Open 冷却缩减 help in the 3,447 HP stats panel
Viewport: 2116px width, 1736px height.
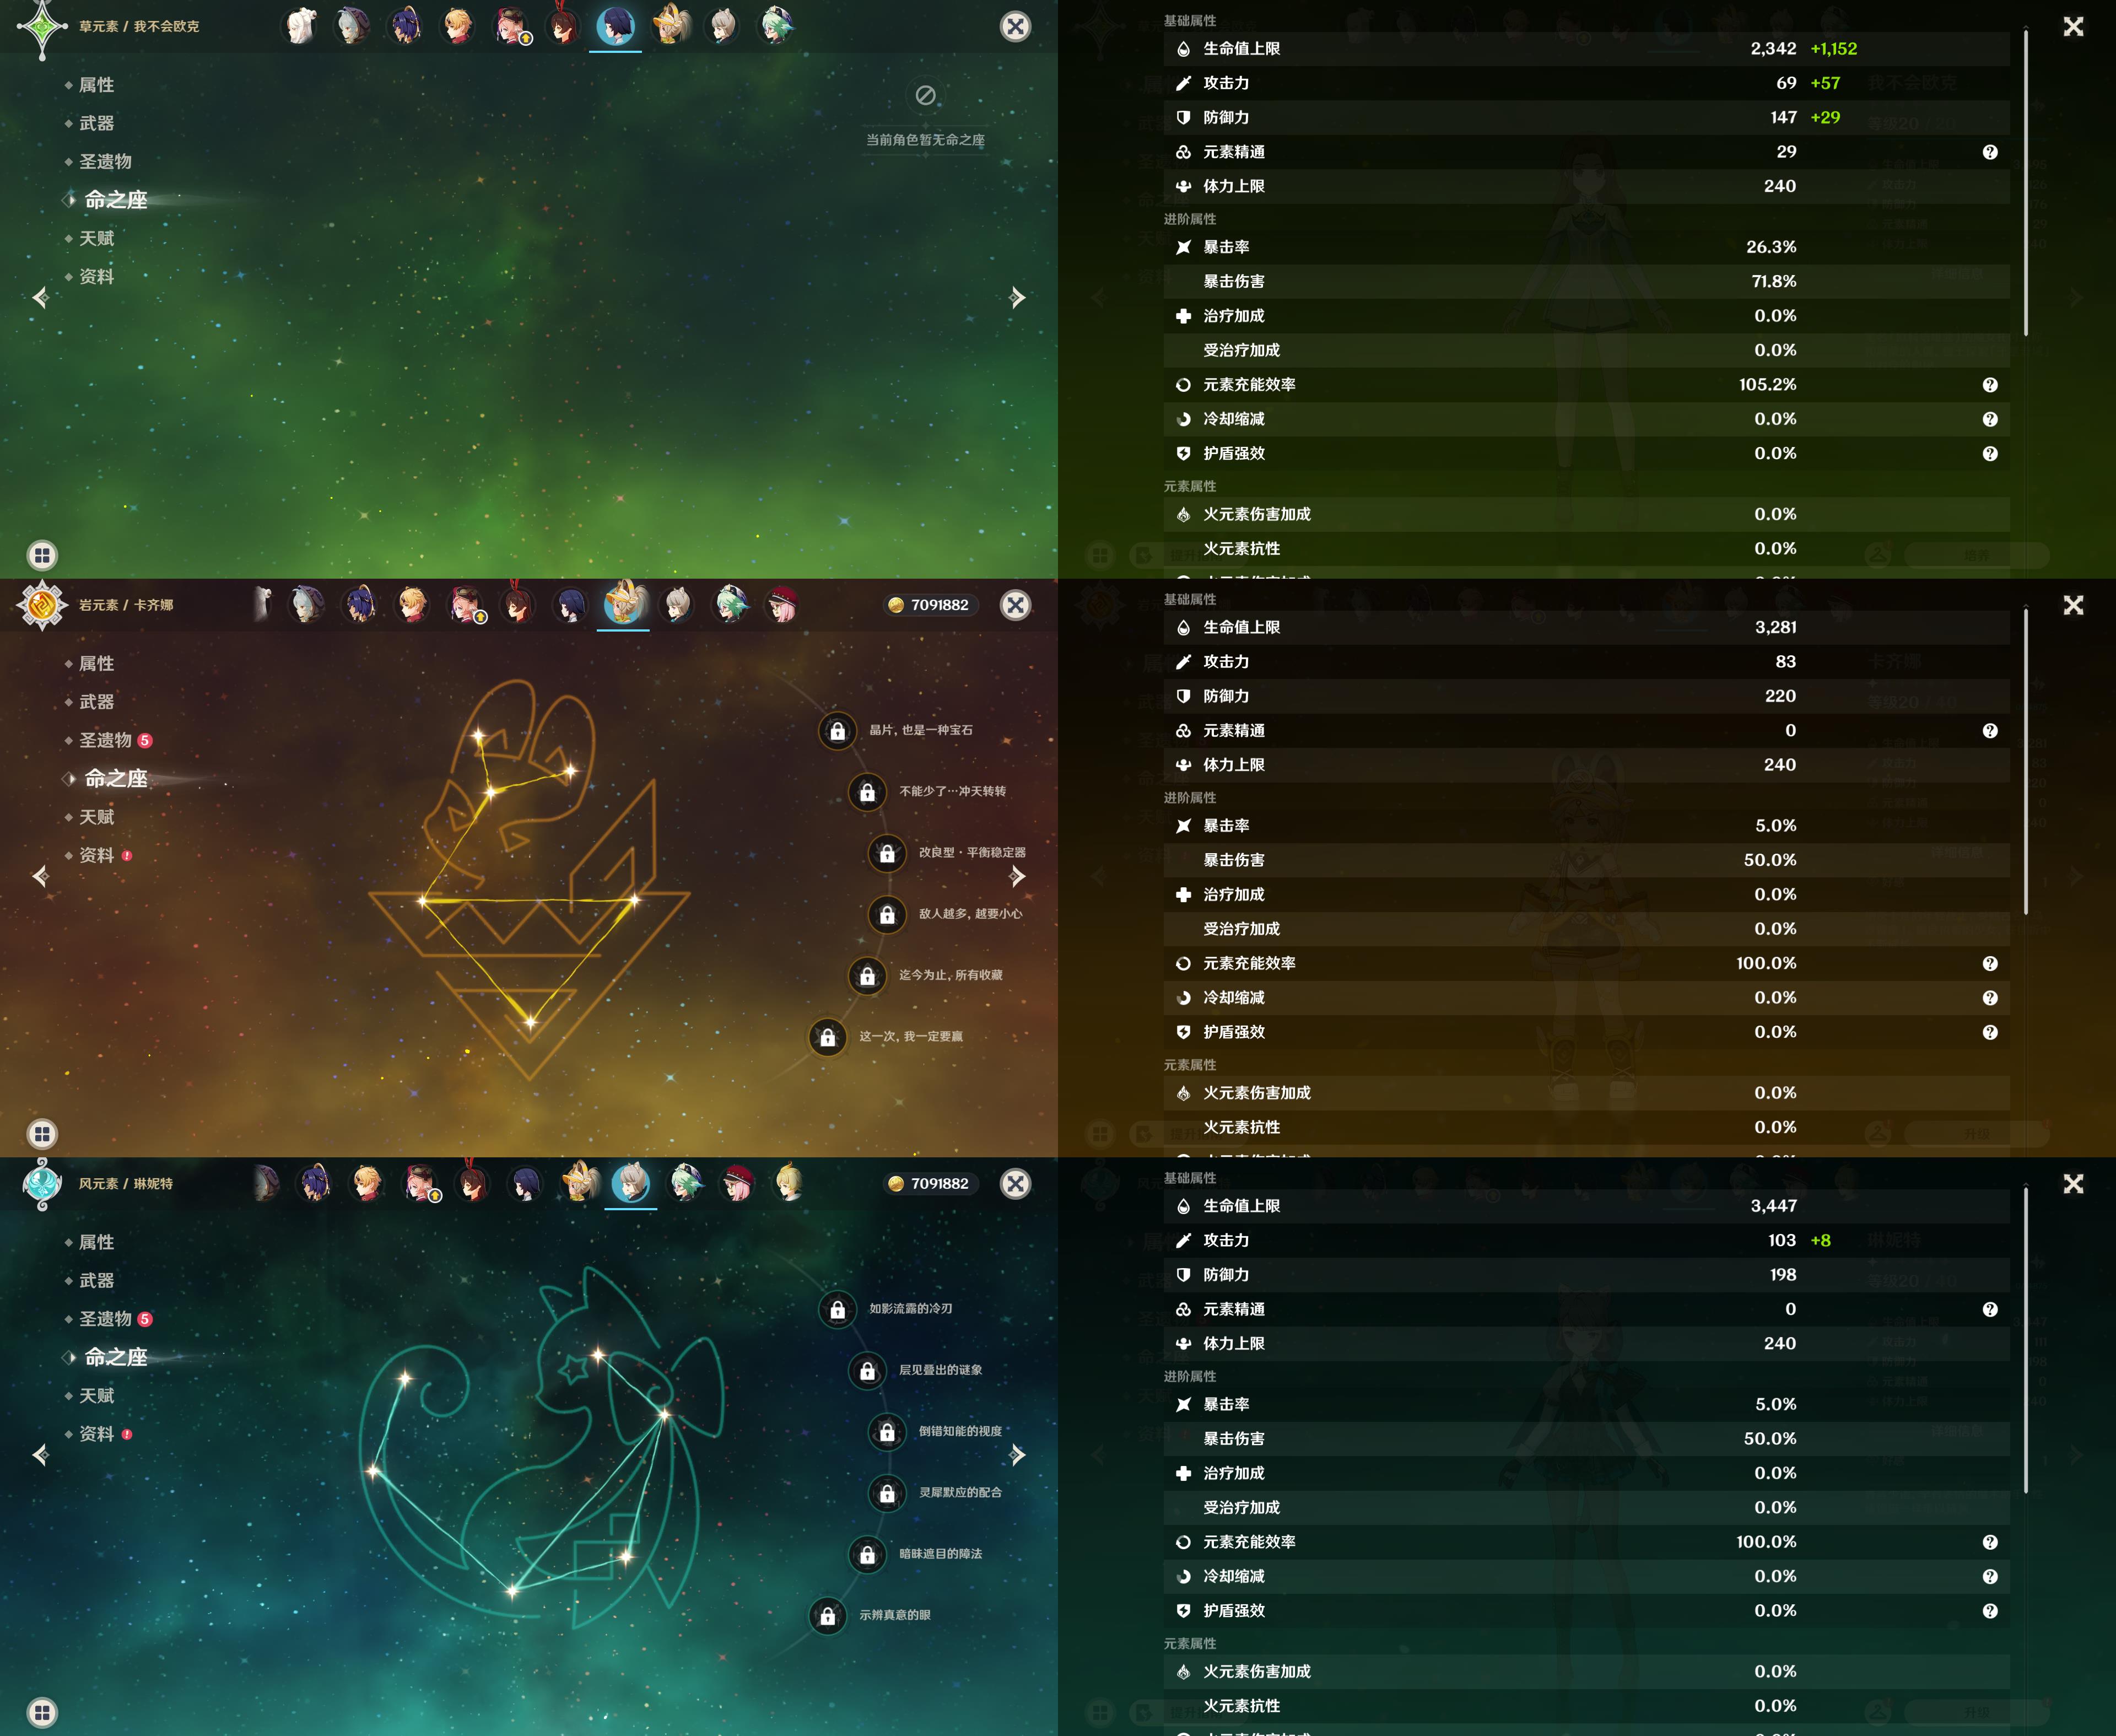tap(1990, 1577)
